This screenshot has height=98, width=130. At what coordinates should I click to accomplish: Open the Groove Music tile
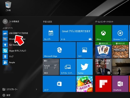point(120,33)
